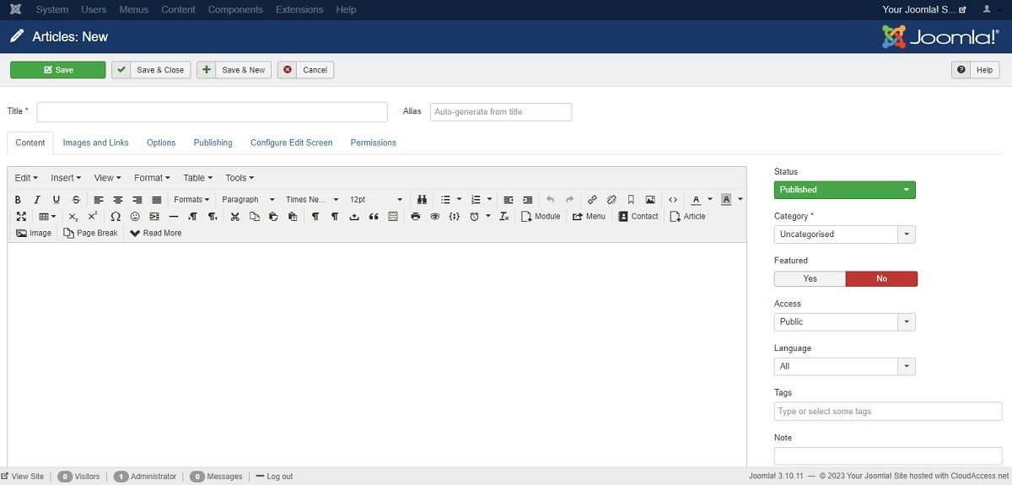Click the green Save button
The height and width of the screenshot is (485, 1012).
tap(58, 70)
